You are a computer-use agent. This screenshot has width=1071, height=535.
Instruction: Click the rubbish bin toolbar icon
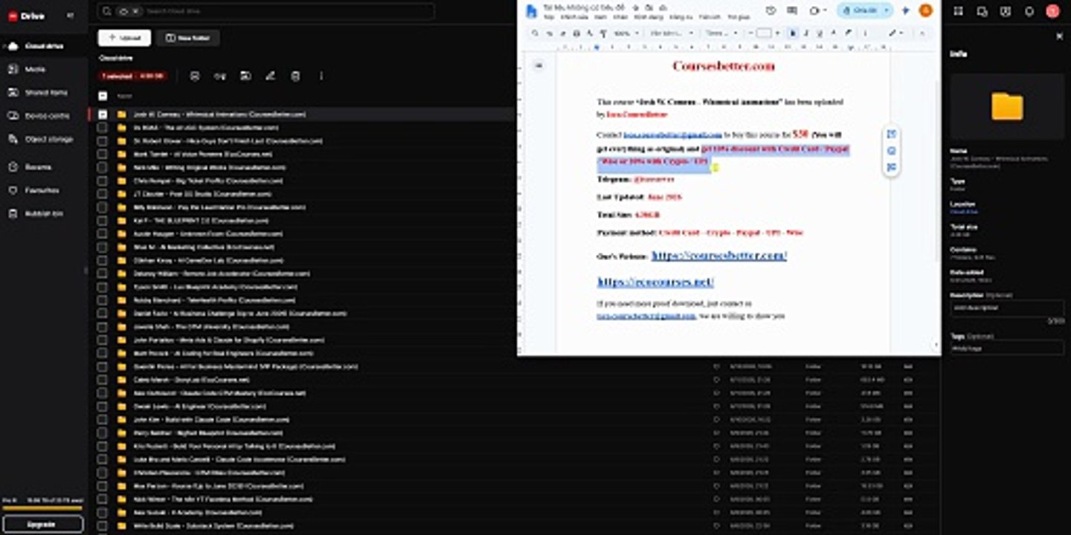coord(295,76)
